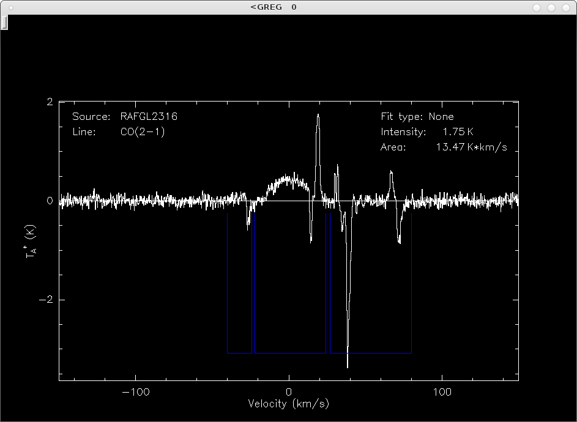577x422 pixels.
Task: Click the "Source:" label
Action: tap(91, 117)
